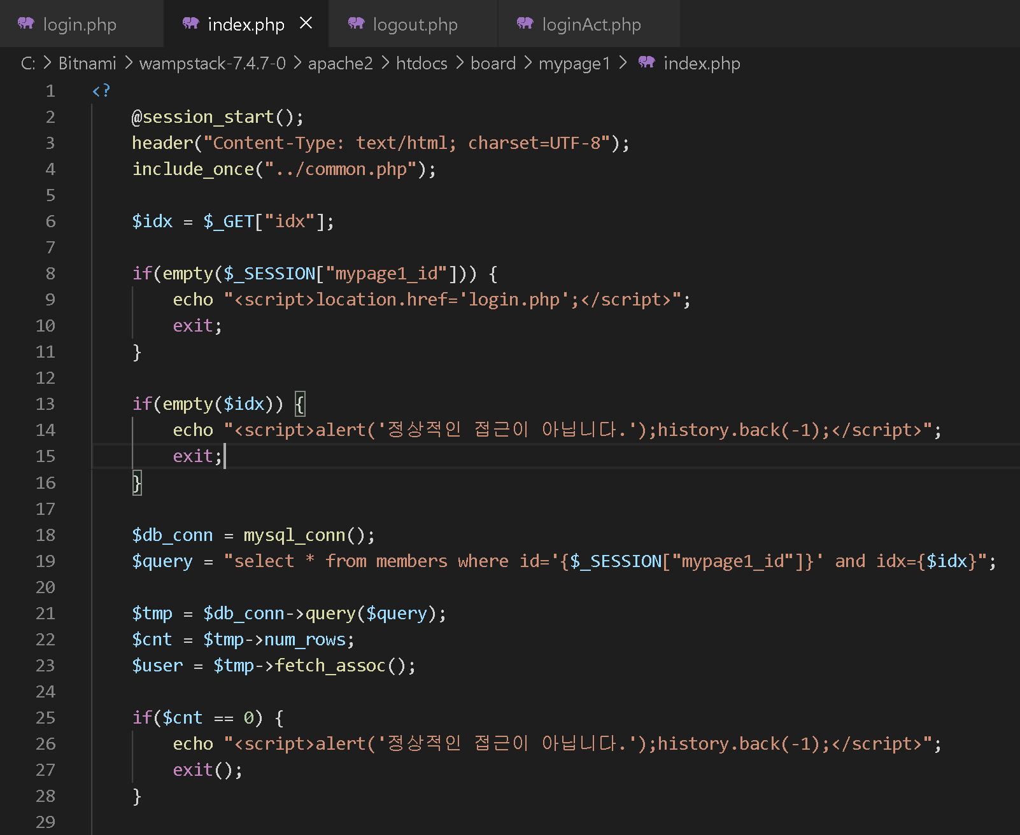The width and height of the screenshot is (1020, 835).
Task: Open the apache2 breadcrumb segment
Action: pos(341,63)
